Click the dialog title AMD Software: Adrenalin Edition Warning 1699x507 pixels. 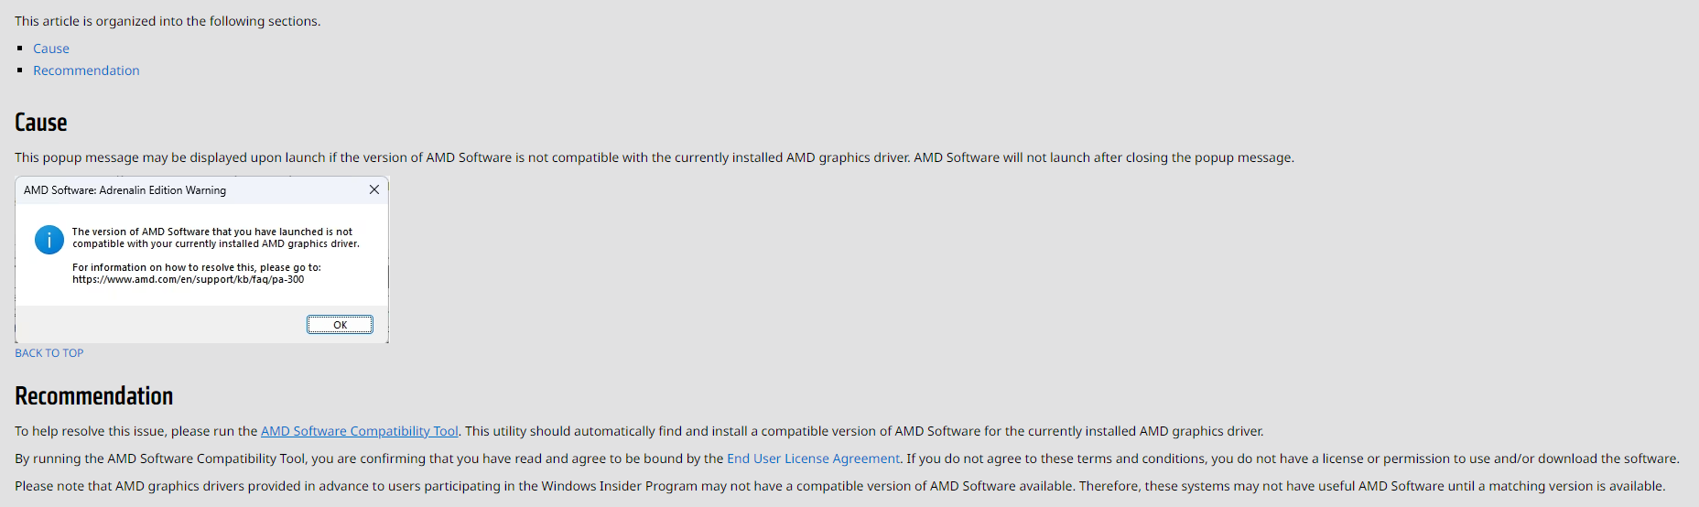click(124, 190)
